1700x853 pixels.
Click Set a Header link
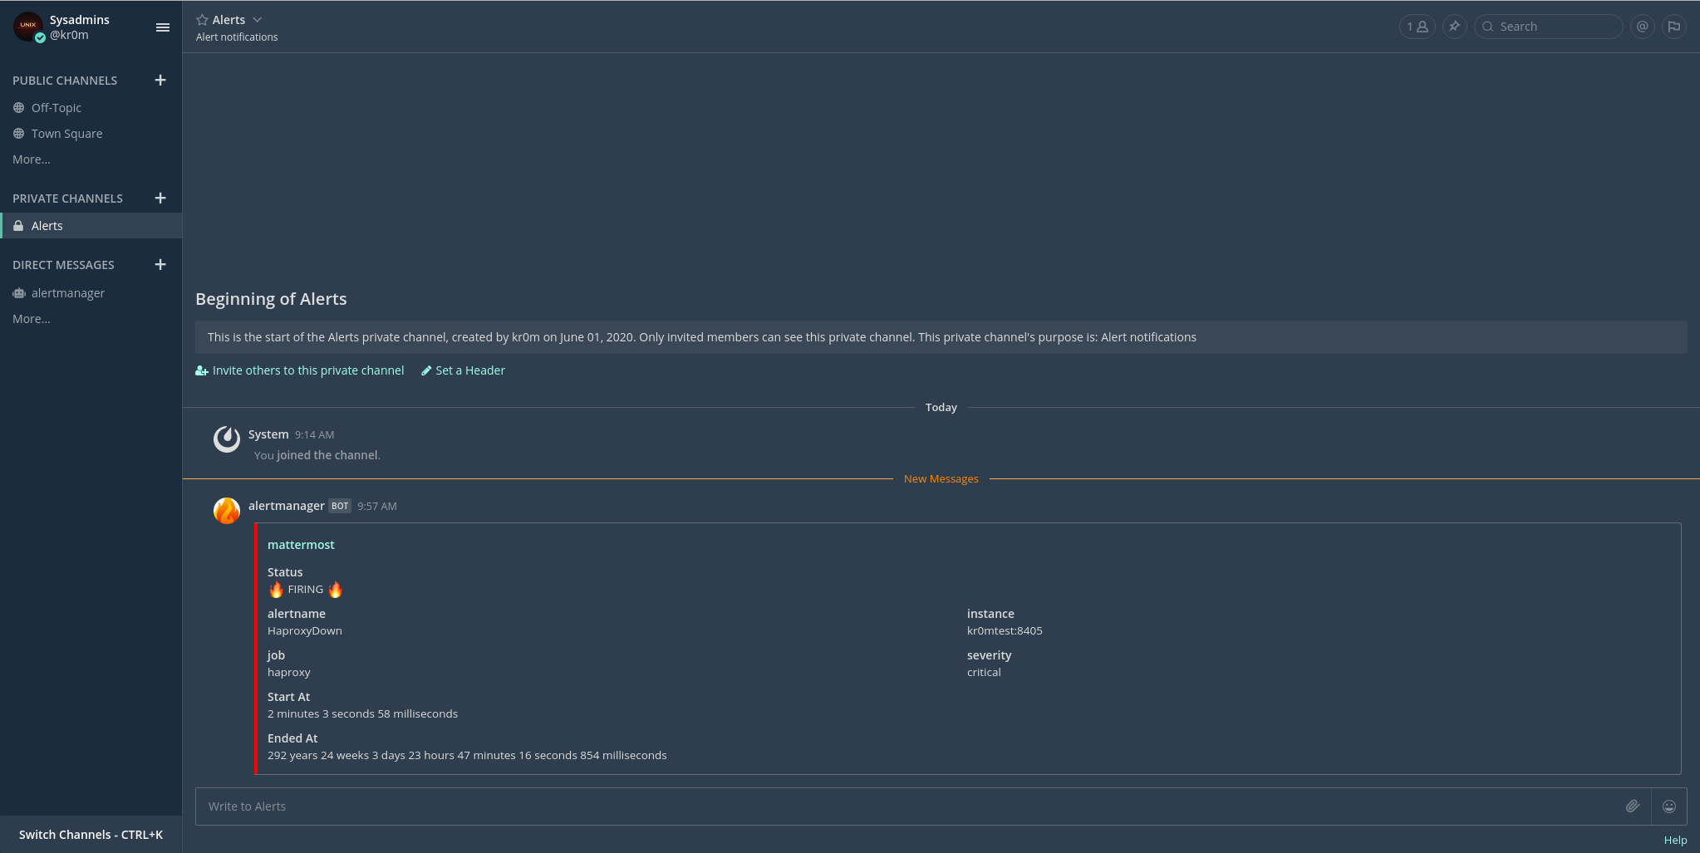pyautogui.click(x=469, y=370)
